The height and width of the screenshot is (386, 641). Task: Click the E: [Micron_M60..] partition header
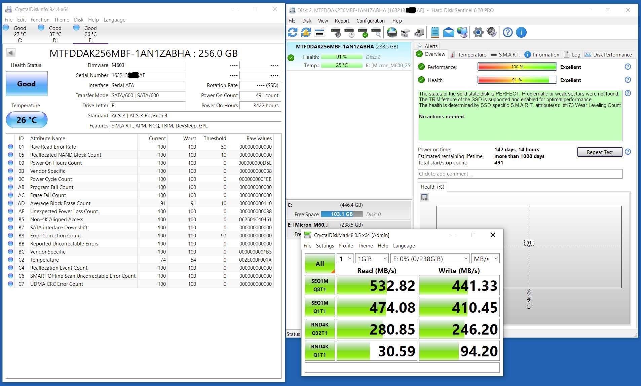click(x=348, y=225)
